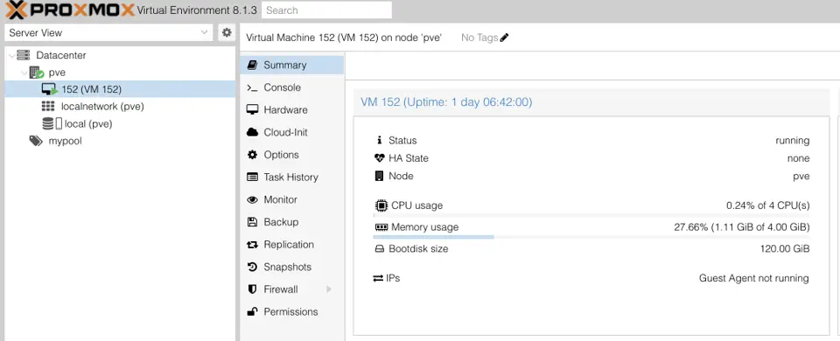
Task: Select the local (pve) storage icon
Action: click(52, 123)
